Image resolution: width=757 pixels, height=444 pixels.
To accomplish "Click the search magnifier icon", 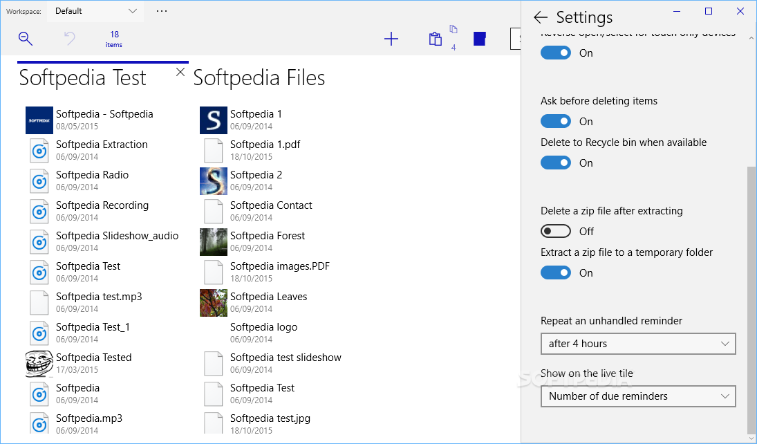I will tap(25, 38).
